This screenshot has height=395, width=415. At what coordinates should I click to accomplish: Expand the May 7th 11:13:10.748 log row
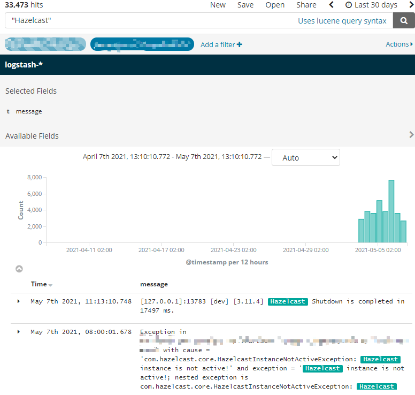pos(19,301)
